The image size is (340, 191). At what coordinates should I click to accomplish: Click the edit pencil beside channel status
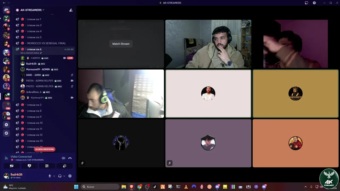(41, 53)
